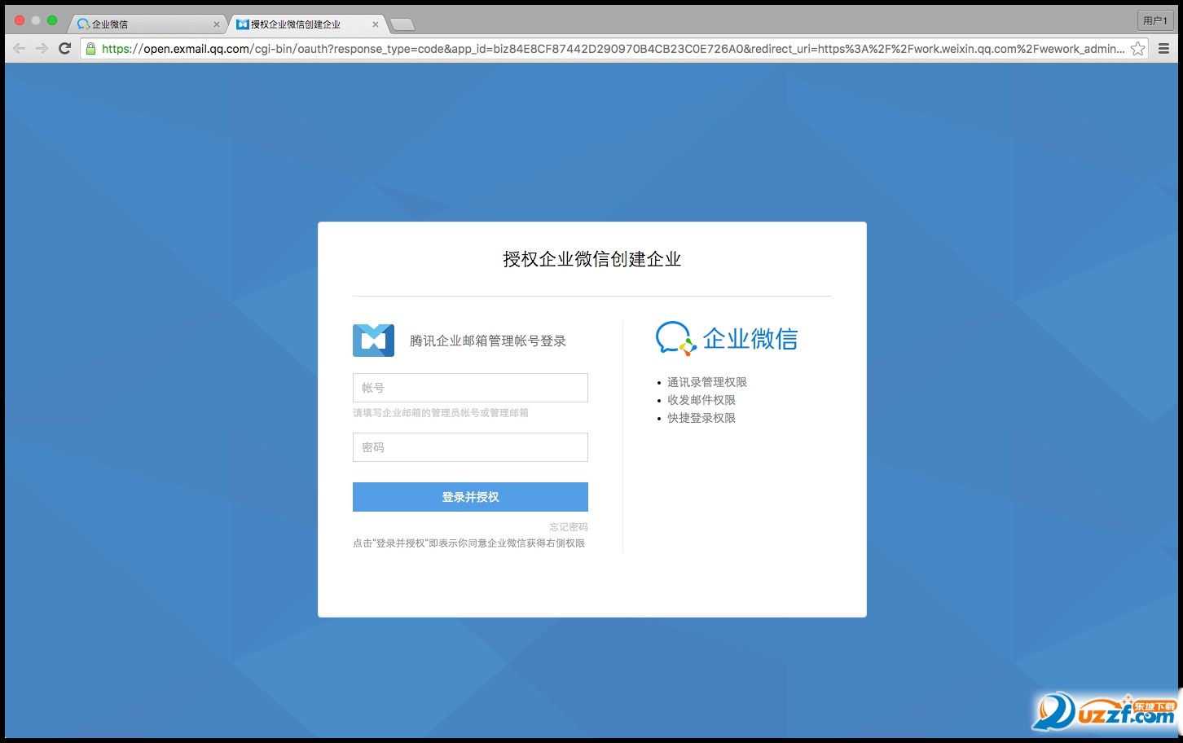Open a new browser tab
1183x743 pixels.
coord(402,24)
